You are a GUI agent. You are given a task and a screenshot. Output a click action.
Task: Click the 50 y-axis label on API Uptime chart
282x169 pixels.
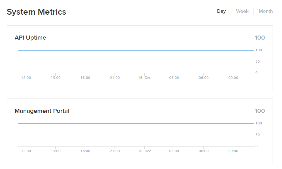[x=258, y=62]
